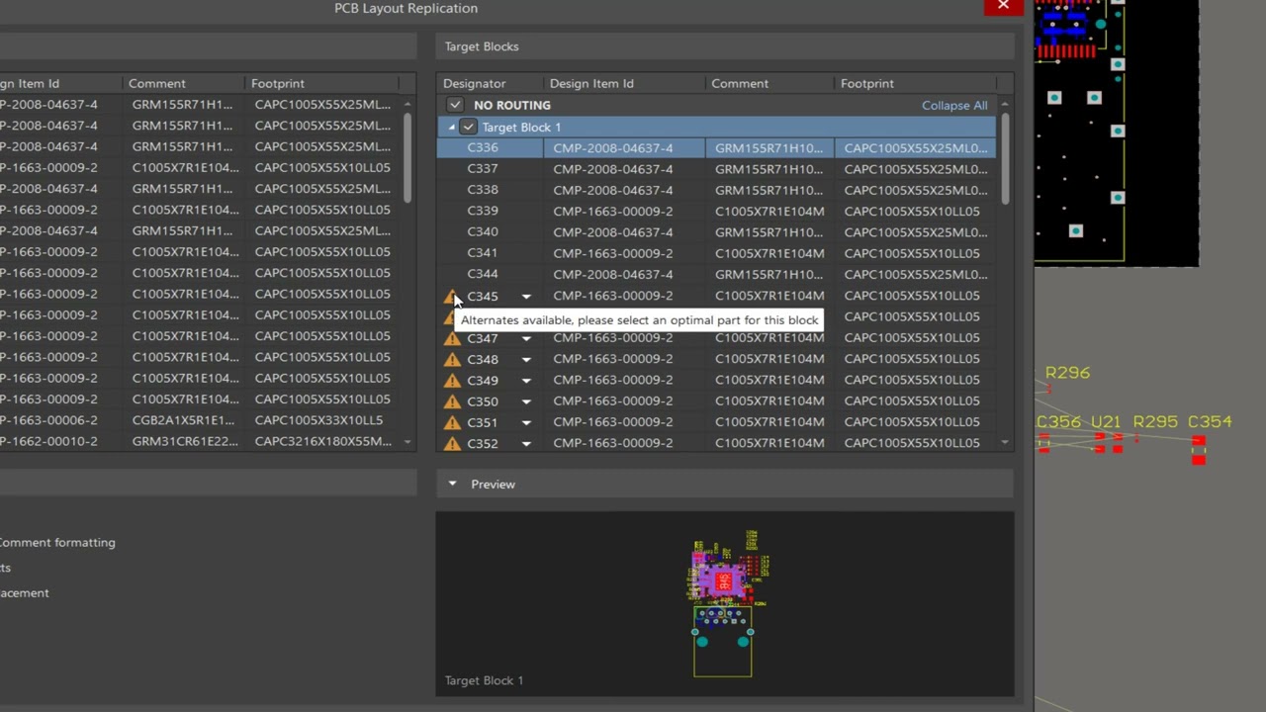Open the alternates dropdown for C351

click(526, 422)
